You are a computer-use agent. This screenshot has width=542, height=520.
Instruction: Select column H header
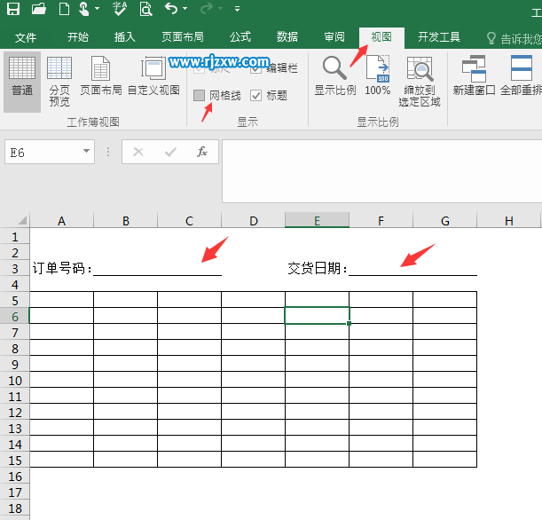click(x=509, y=221)
